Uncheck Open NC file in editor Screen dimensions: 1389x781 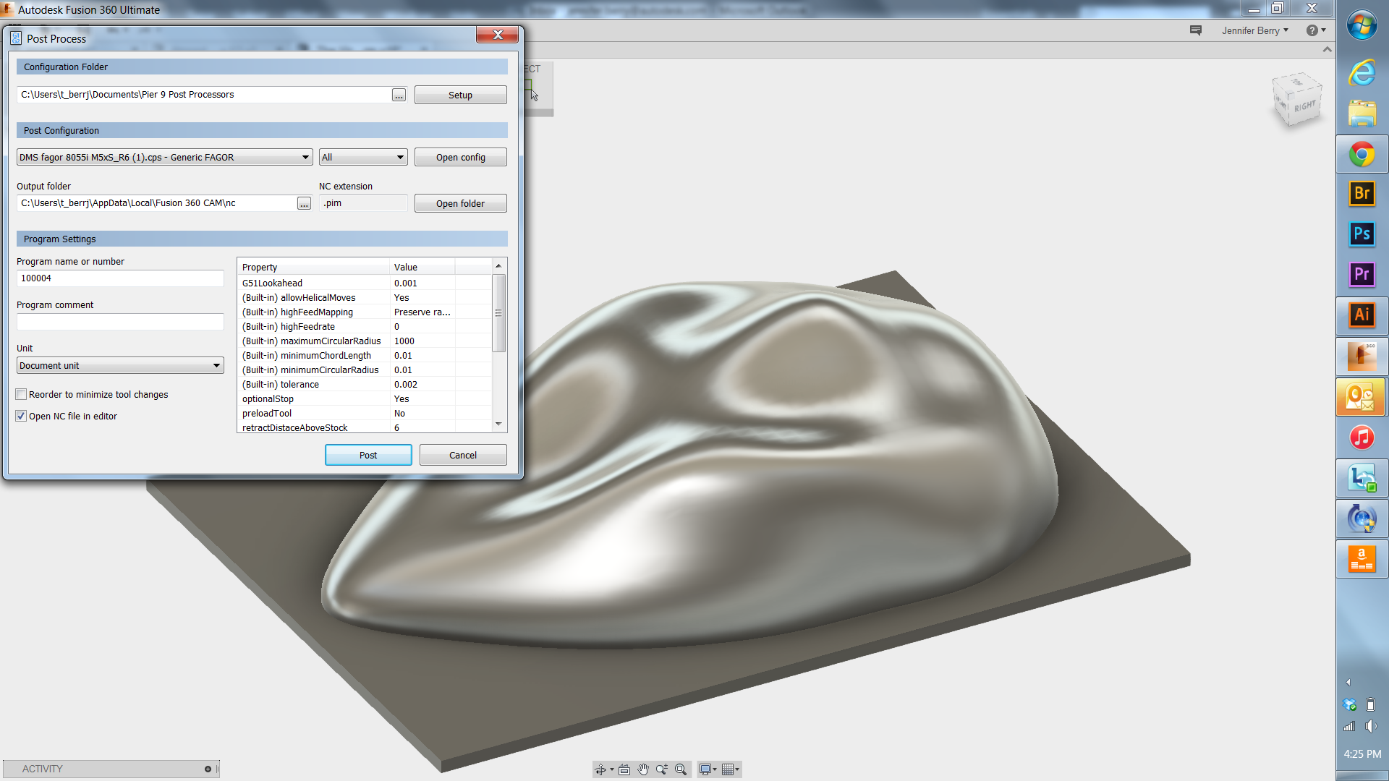(21, 416)
